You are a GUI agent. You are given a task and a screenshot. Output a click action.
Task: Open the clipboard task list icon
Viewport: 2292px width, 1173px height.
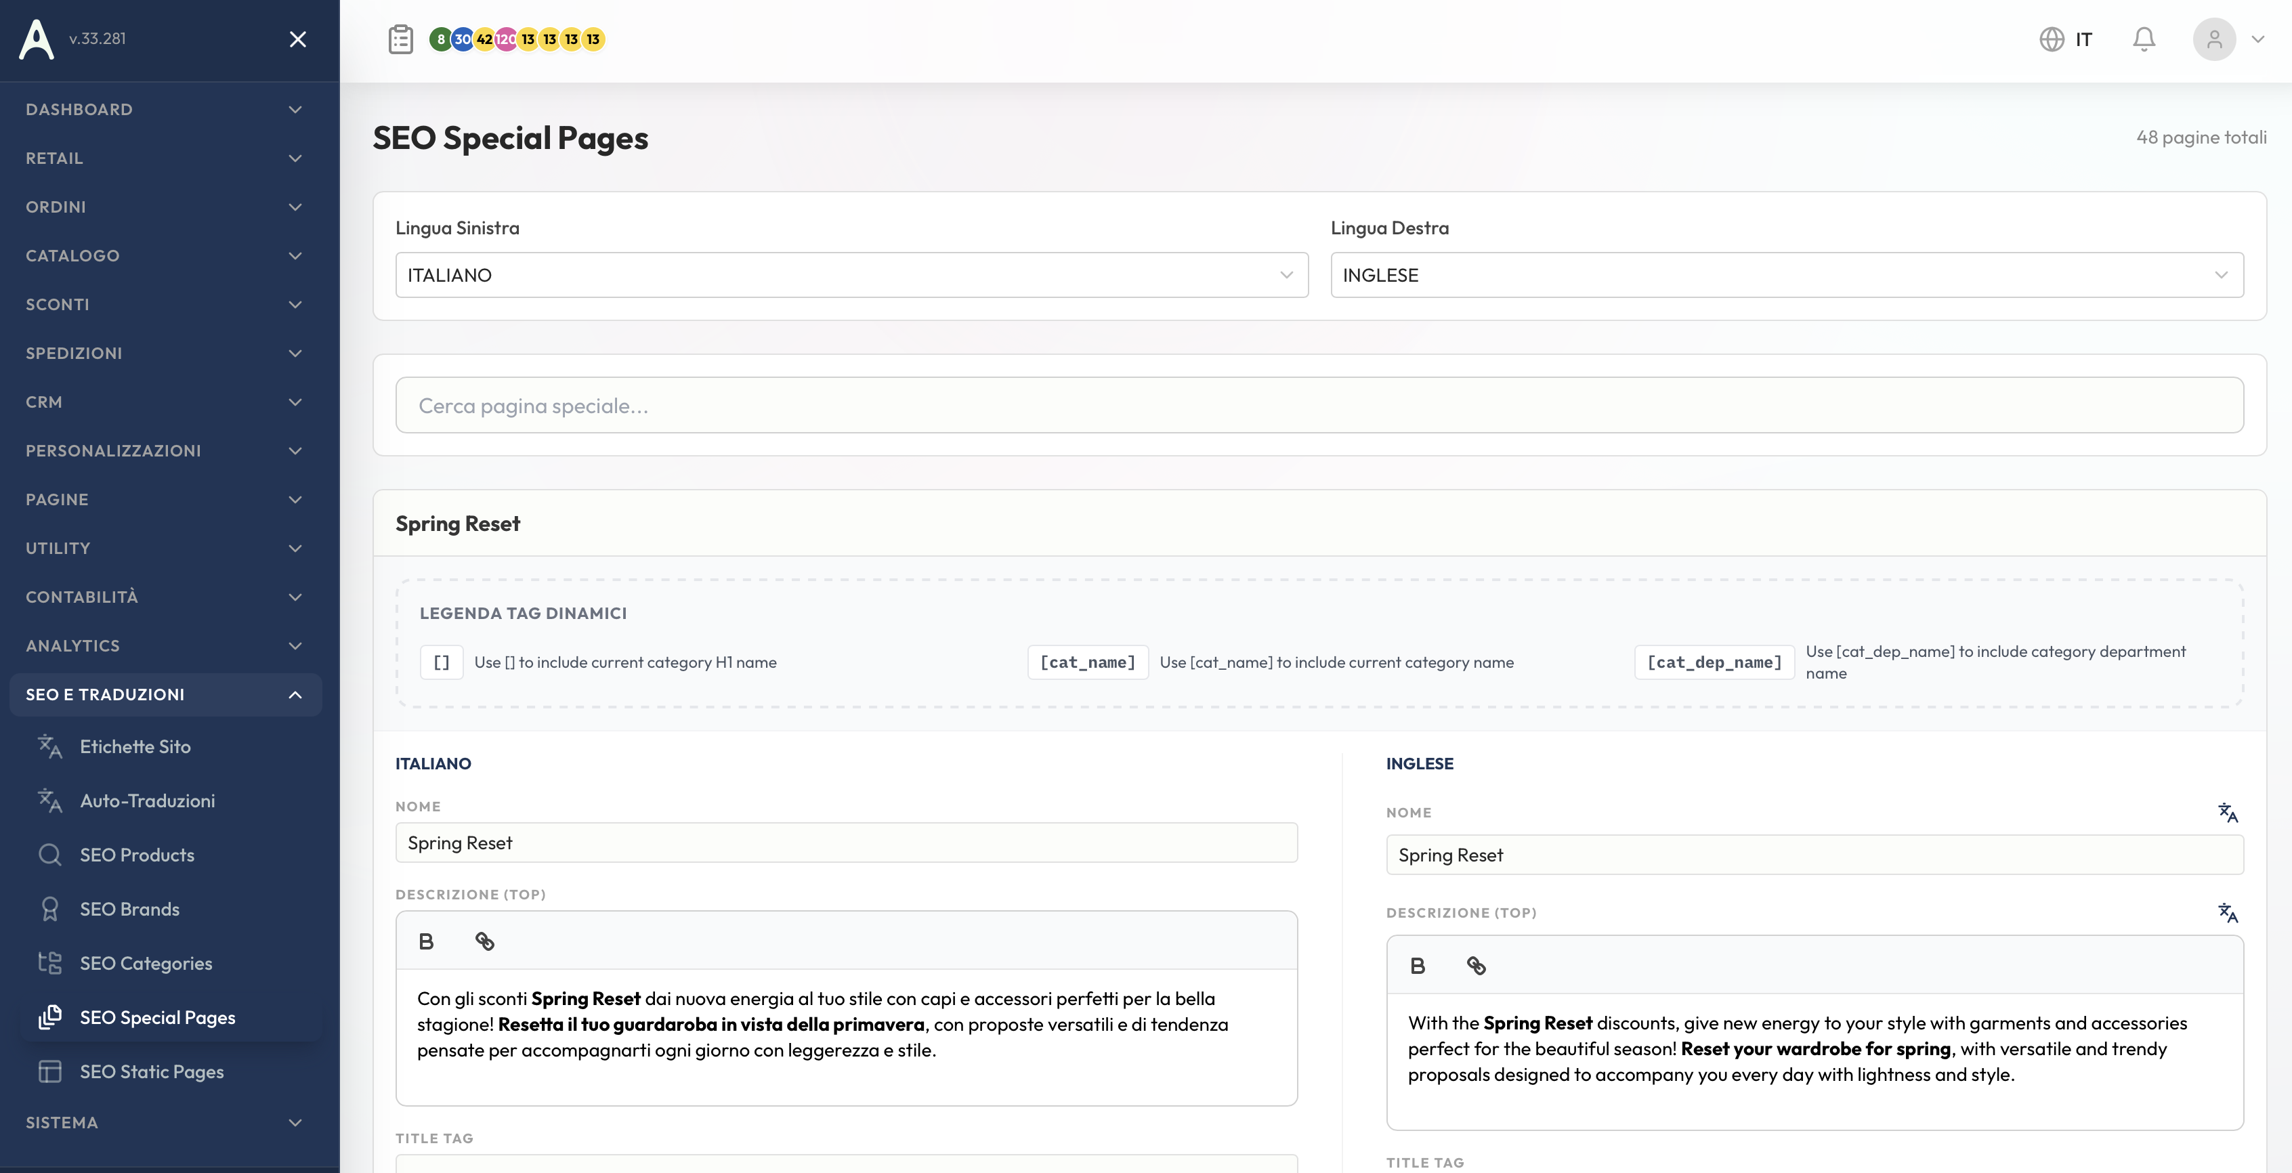(x=401, y=39)
